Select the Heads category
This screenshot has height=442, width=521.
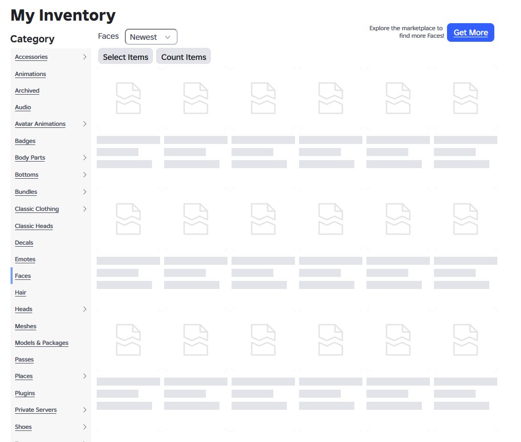pos(24,309)
